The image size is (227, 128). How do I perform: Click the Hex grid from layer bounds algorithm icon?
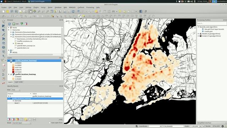(x=203, y=29)
